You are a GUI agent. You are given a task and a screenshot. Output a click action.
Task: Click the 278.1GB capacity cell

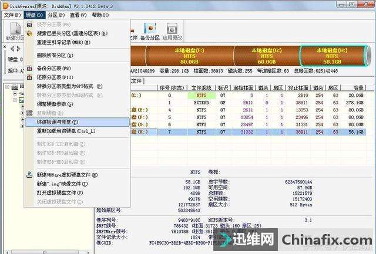coord(355,103)
